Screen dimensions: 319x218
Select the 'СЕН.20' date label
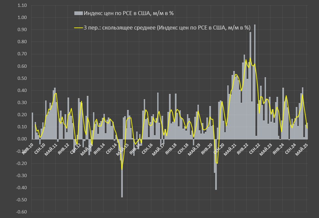tap(219, 149)
